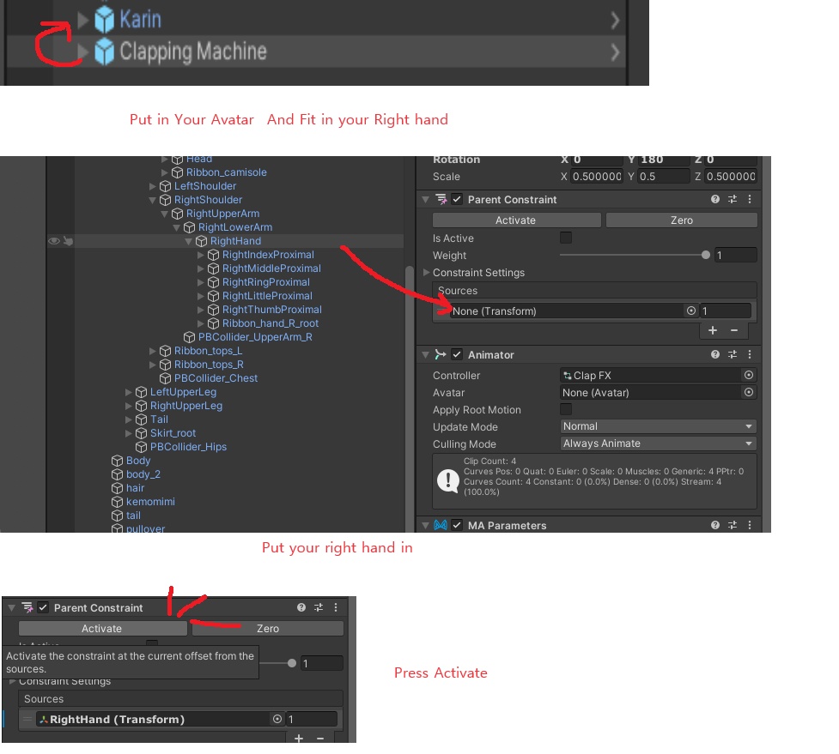This screenshot has width=839, height=754.
Task: Expand the LeftUpperLeg node
Action: 129,392
